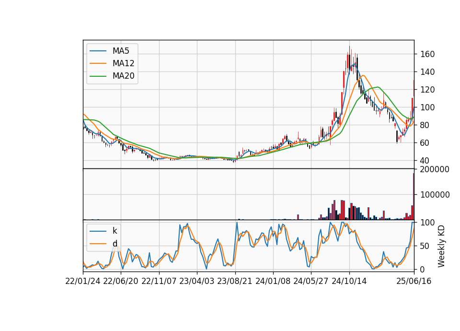This screenshot has height=331, width=460.
Task: Click the 24/05/27 date tick label
Action: point(311,281)
